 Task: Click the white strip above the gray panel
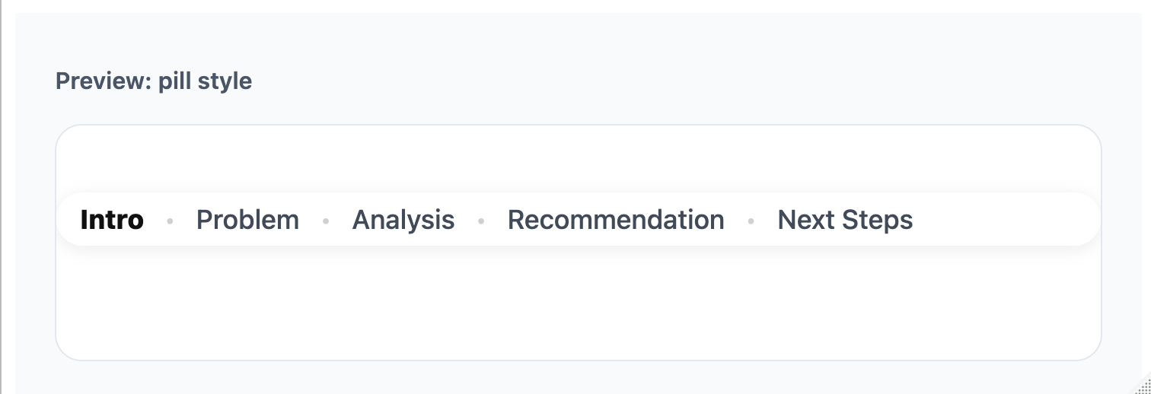(x=579, y=5)
